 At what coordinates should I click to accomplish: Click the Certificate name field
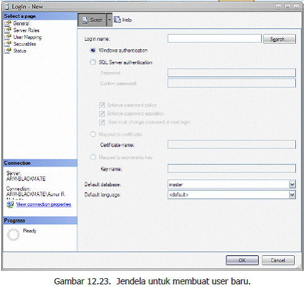click(232, 145)
